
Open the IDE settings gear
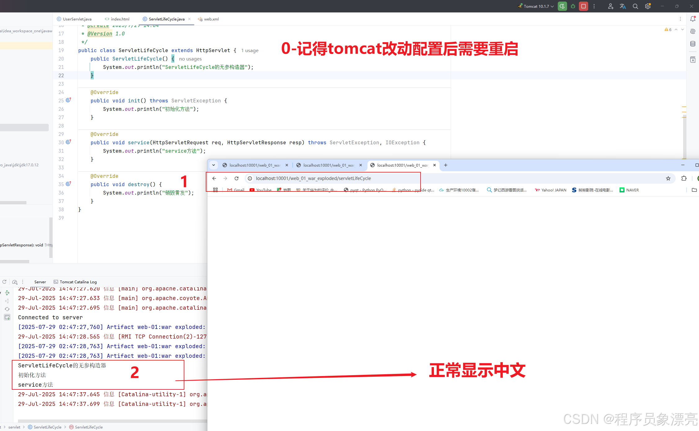click(648, 6)
